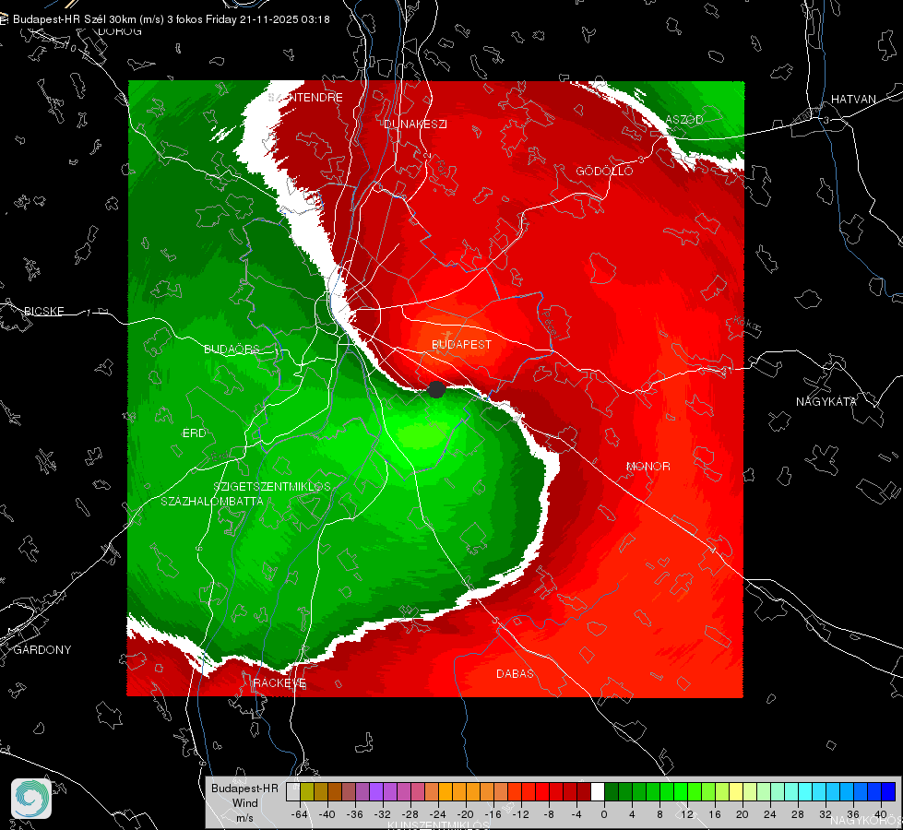
Task: Click the BUDAPEST city label
Action: point(461,344)
